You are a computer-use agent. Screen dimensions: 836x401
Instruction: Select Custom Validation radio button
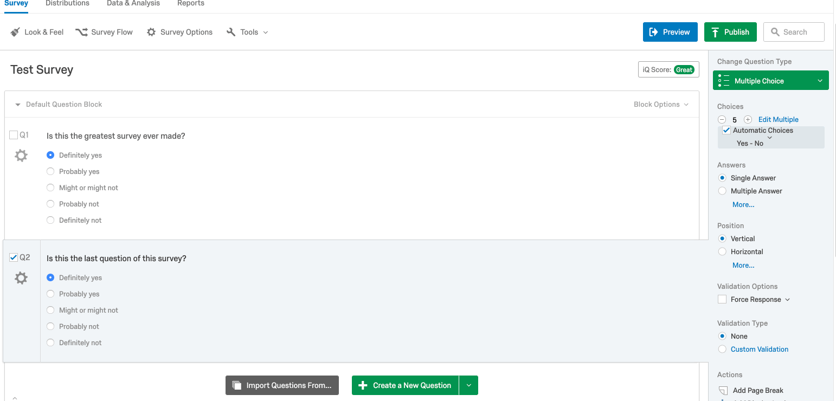pyautogui.click(x=722, y=349)
